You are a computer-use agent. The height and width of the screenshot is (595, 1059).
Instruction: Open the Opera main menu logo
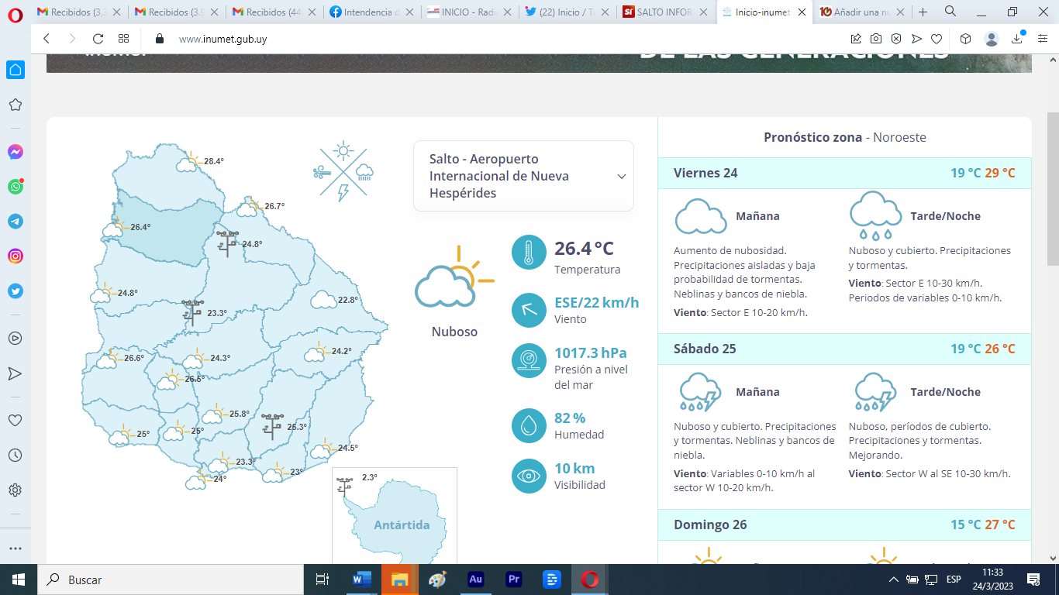click(16, 12)
